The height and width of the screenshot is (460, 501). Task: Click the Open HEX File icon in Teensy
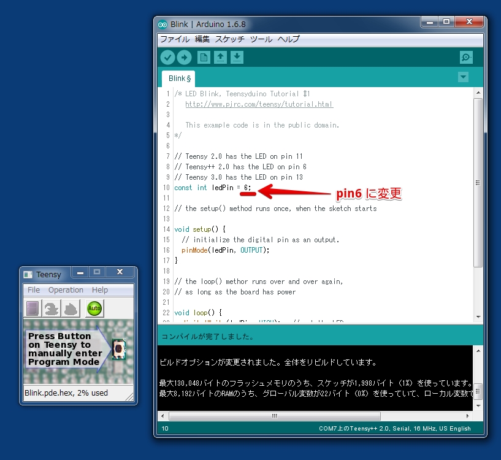point(33,309)
